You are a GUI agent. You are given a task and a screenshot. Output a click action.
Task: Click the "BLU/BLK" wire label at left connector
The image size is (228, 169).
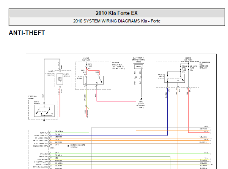tap(58, 134)
